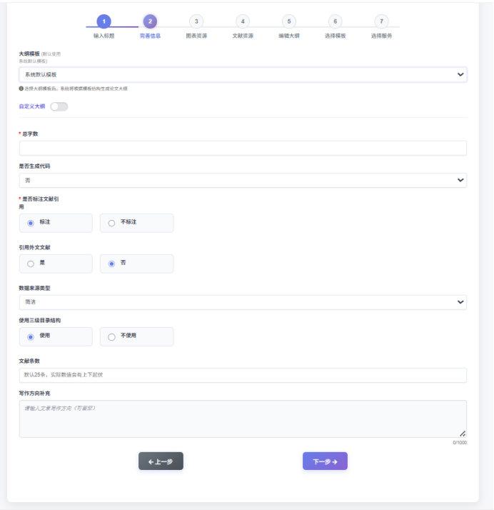This screenshot has width=494, height=510.
Task: Go to step 4 文献资源 circle
Action: pyautogui.click(x=243, y=21)
